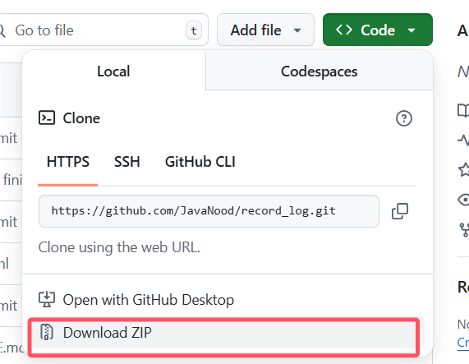Image resolution: width=469 pixels, height=364 pixels.
Task: Click the 't' keyboard shortcut hint
Action: click(194, 30)
